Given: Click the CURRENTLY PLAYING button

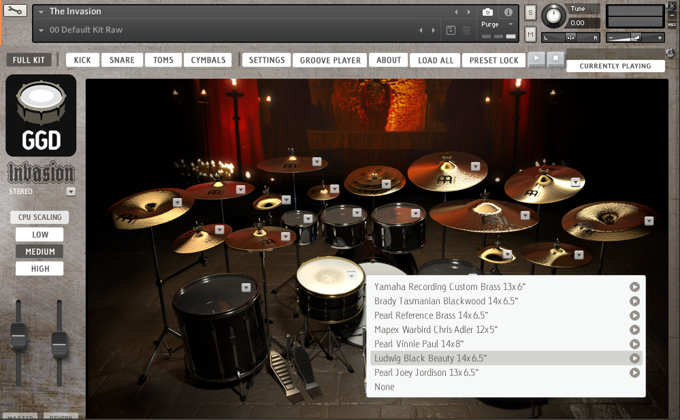Looking at the screenshot, I should (x=615, y=66).
